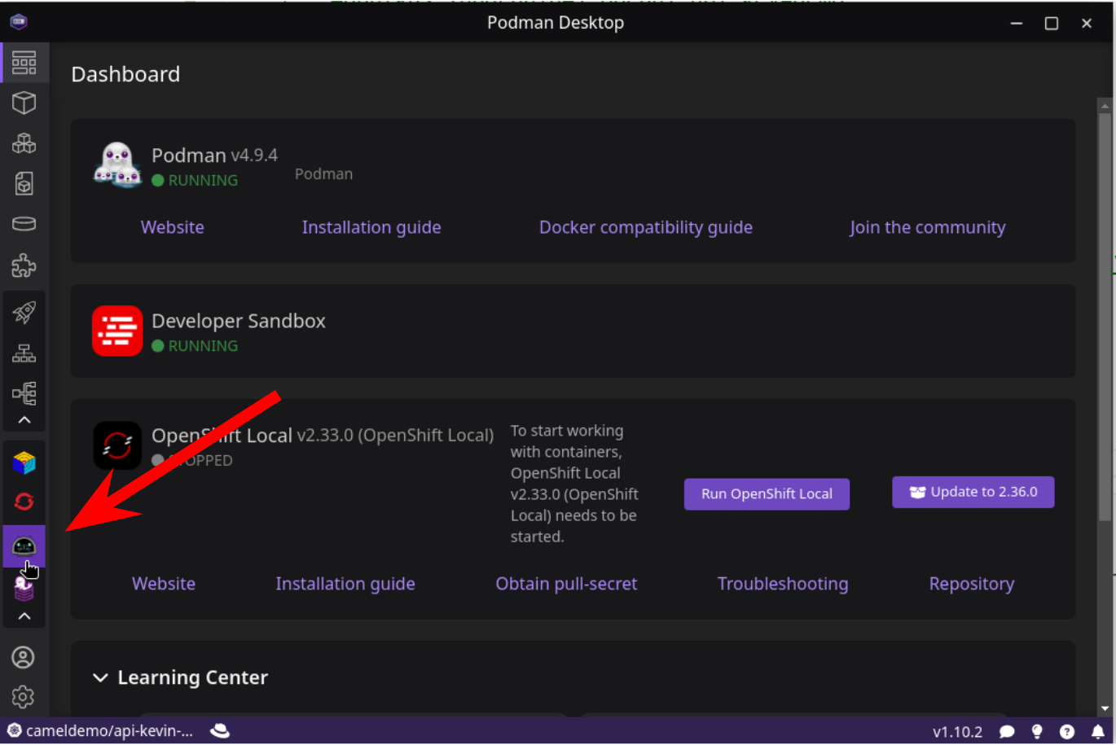Click the Update to 2.36.0 button
Image resolution: width=1116 pixels, height=745 pixels.
pyautogui.click(x=973, y=492)
